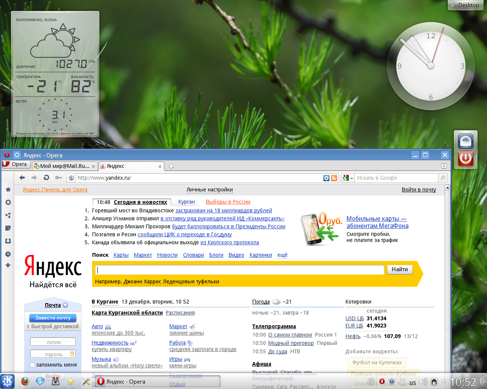Screen dimensions: 487x389
Task: Launch Firefox from the taskbar
Action: click(x=25, y=381)
